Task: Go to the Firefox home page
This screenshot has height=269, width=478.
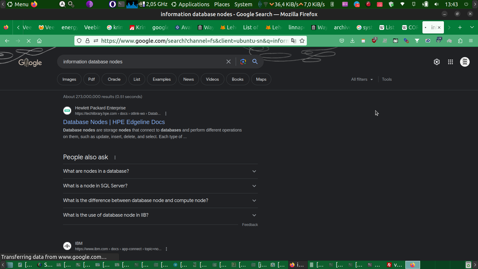Action: (x=39, y=41)
